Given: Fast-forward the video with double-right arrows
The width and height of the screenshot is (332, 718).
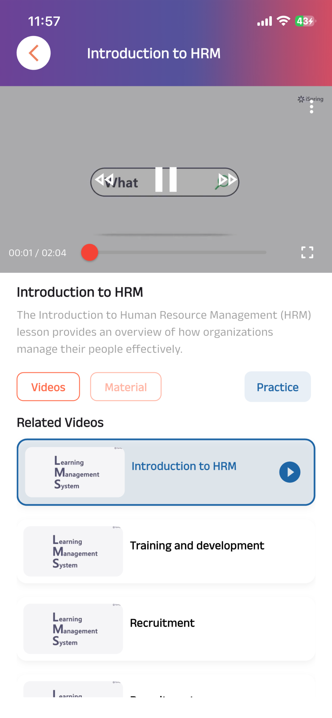Looking at the screenshot, I should click(x=227, y=179).
